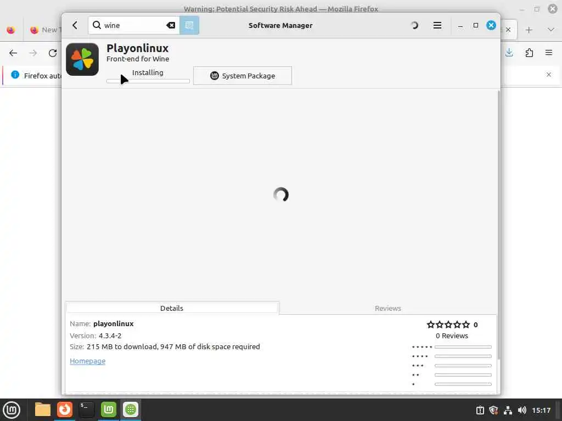Open the security shield tray icon
The height and width of the screenshot is (421, 562).
coord(494,410)
